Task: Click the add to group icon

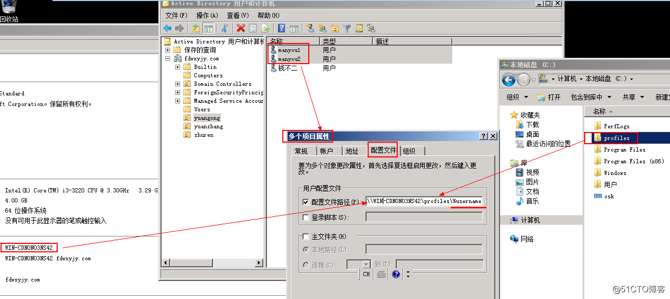Action: tap(371, 28)
